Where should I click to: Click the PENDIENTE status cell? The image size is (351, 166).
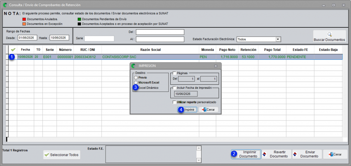coord(300,57)
